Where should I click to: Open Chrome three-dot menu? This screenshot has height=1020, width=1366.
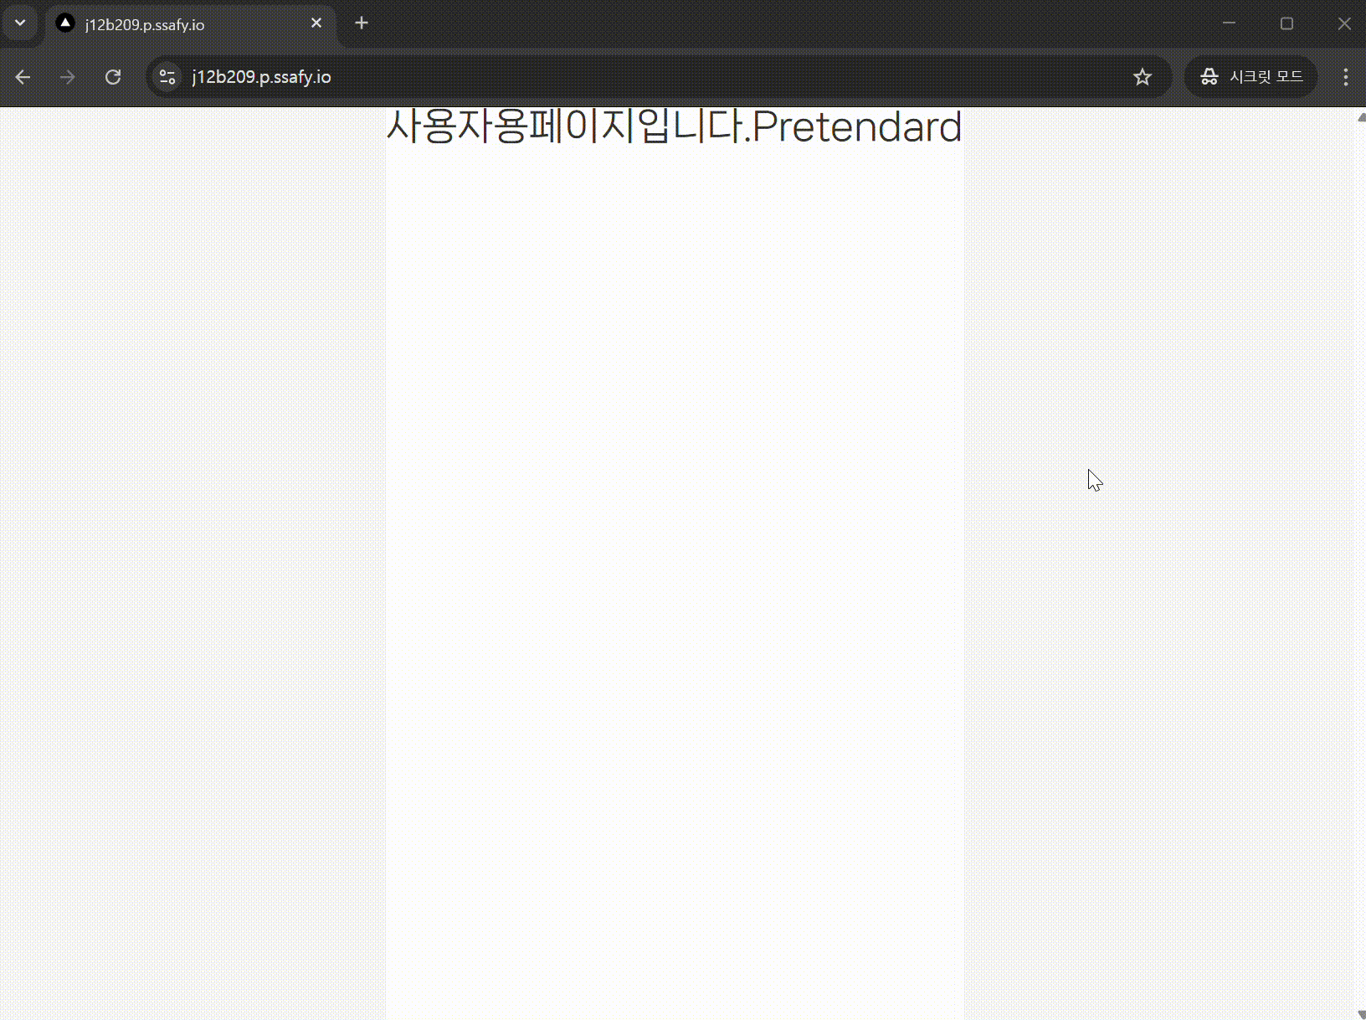coord(1346,77)
